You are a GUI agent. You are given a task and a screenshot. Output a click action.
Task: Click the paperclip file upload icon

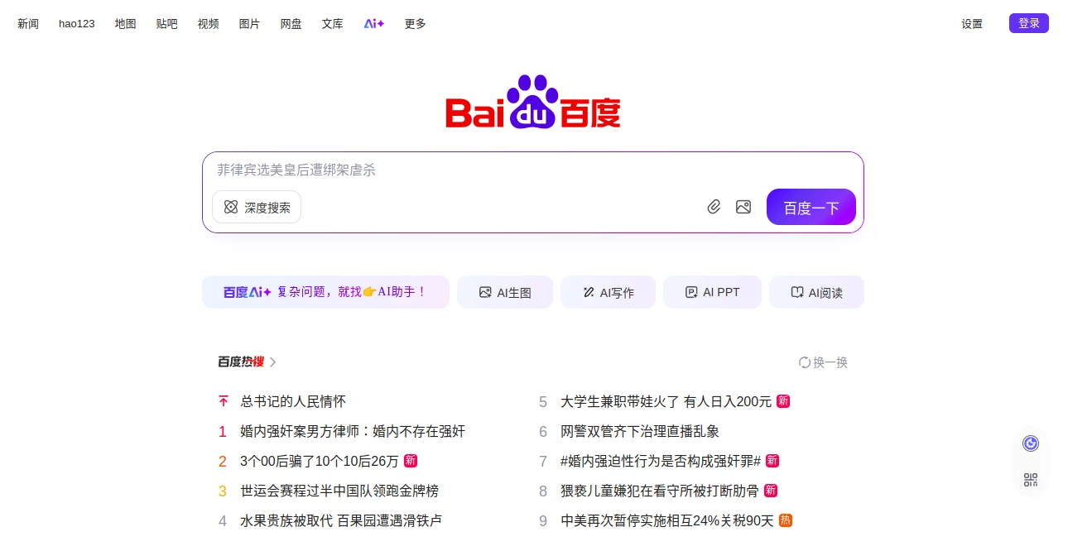(x=714, y=207)
